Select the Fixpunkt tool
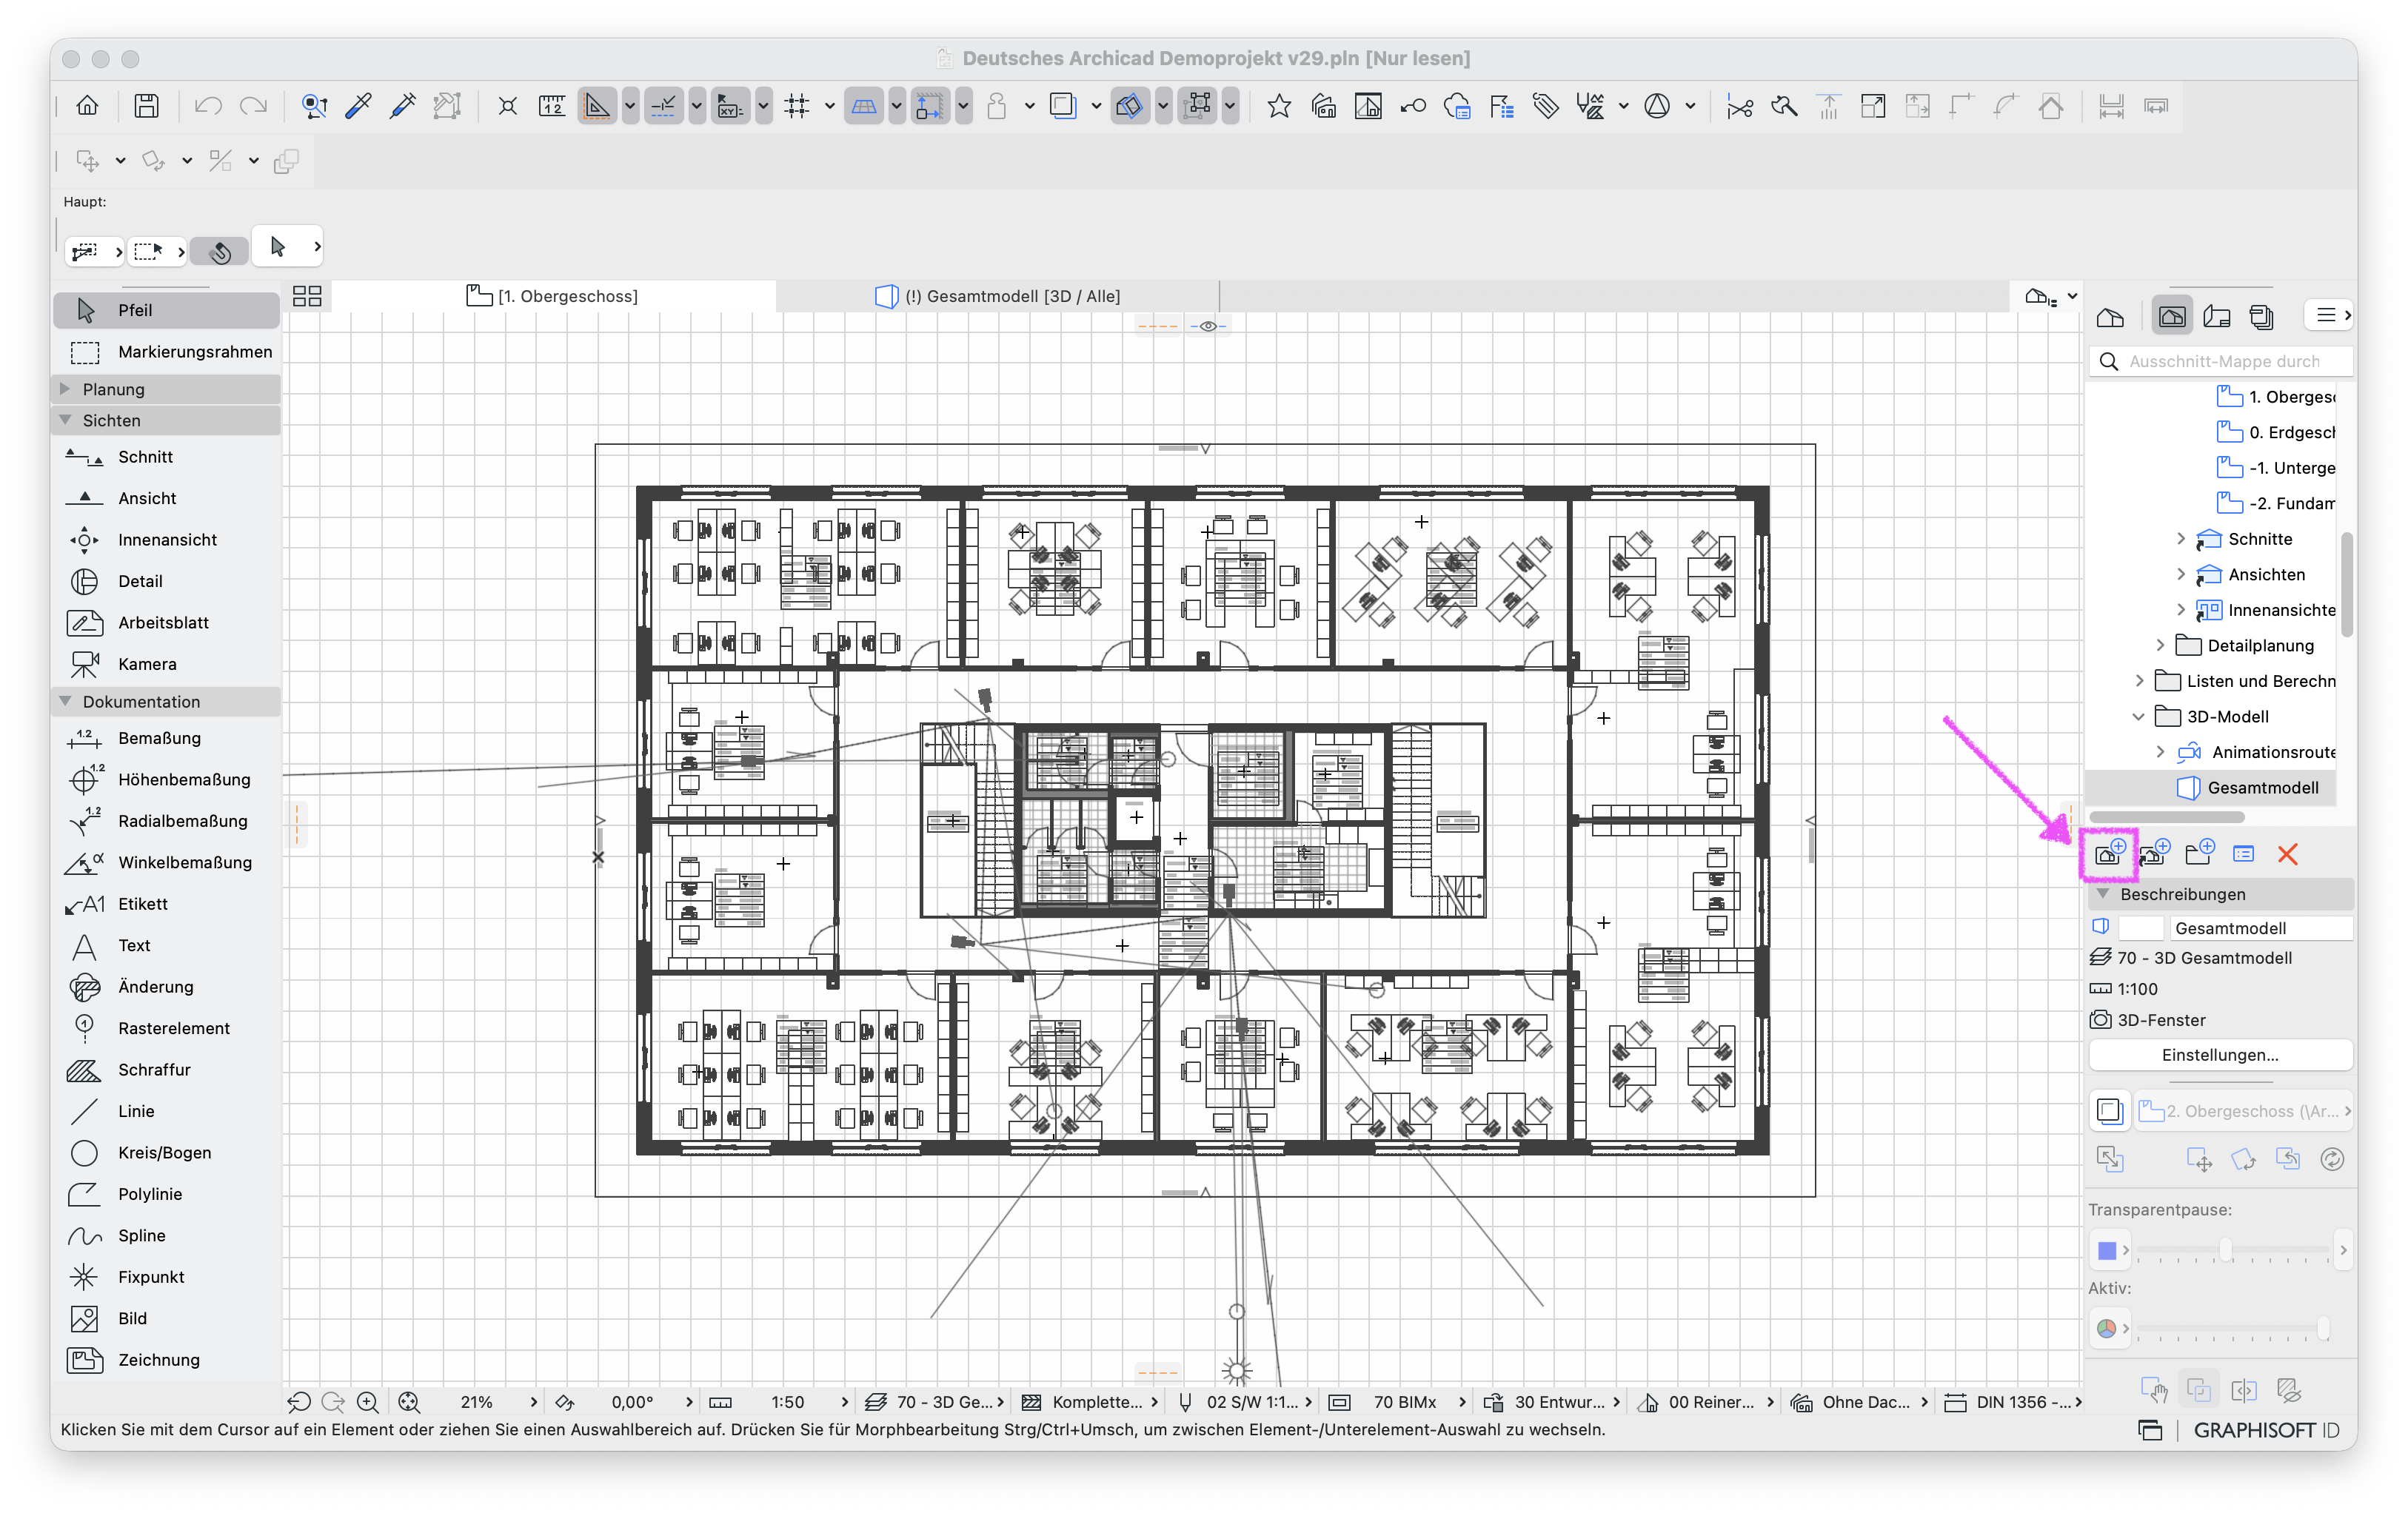Image resolution: width=2408 pixels, height=1513 pixels. tap(166, 1276)
